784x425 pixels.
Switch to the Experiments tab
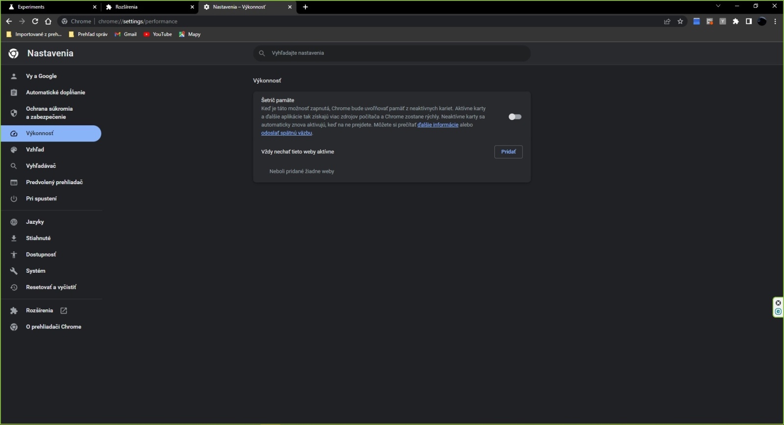[x=49, y=7]
